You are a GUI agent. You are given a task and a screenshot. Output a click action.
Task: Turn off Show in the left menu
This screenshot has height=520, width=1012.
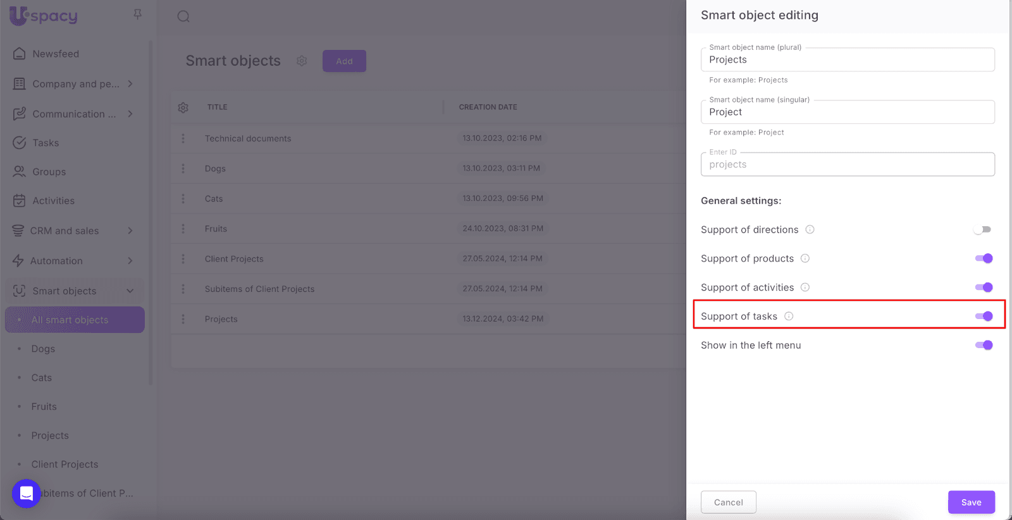coord(984,345)
